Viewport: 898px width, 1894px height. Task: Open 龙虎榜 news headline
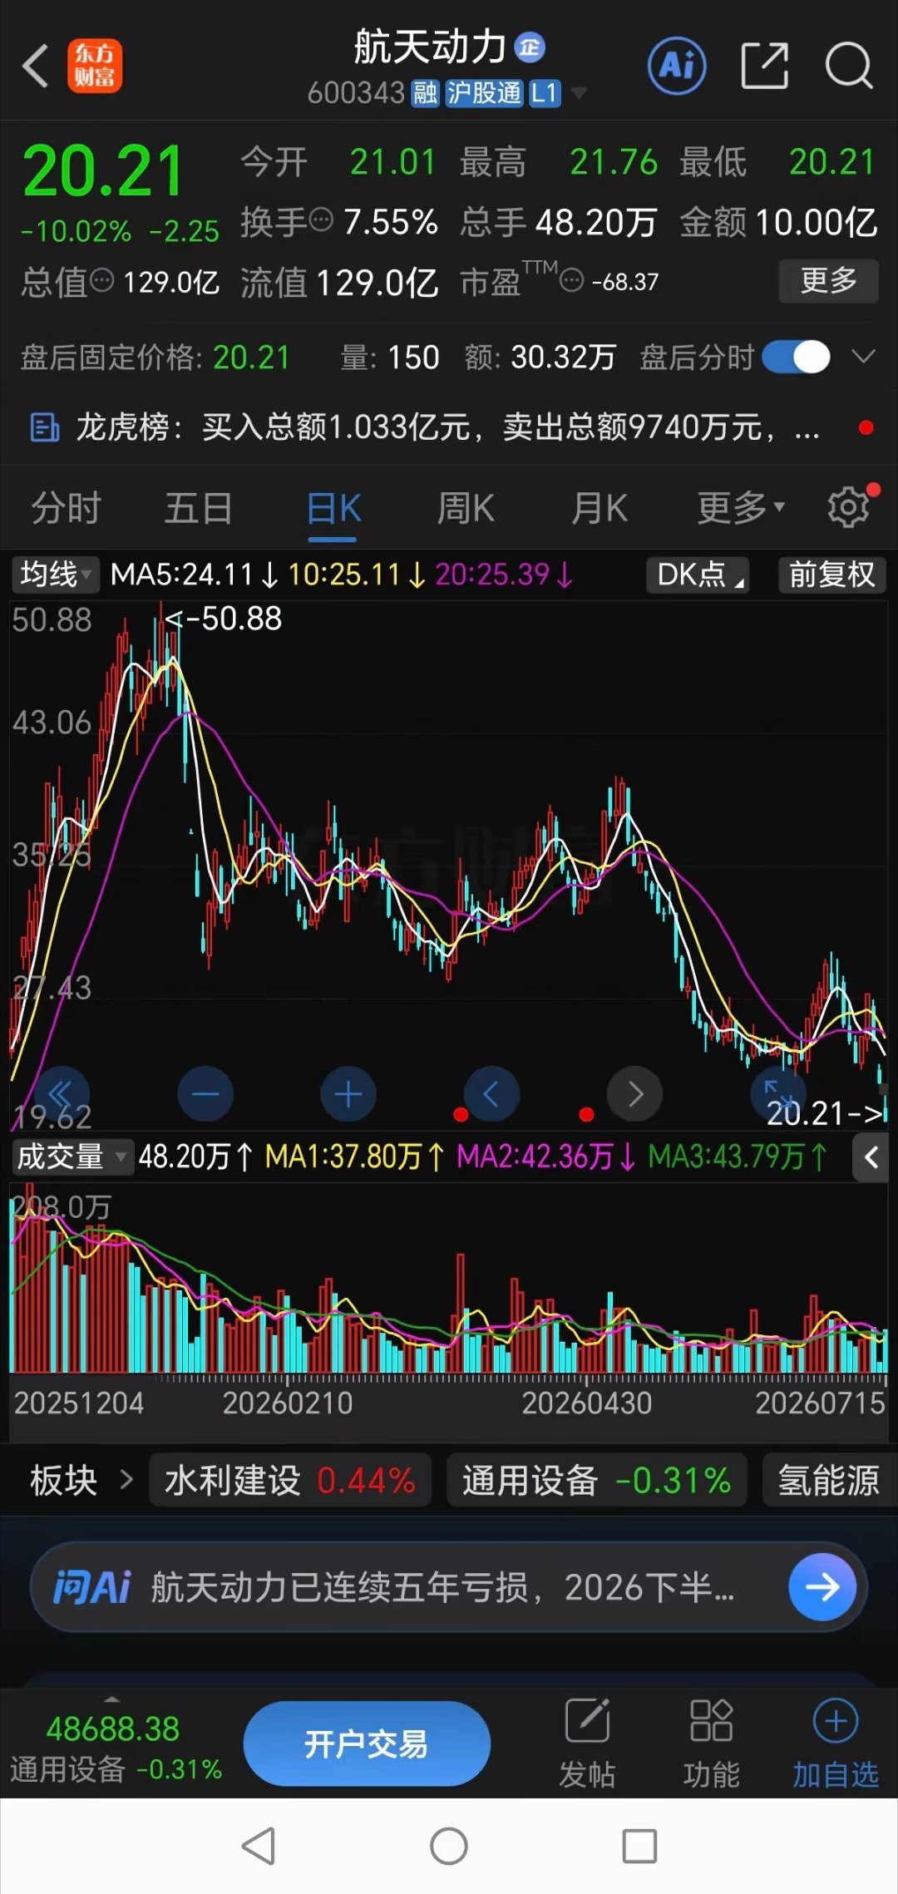[x=448, y=427]
